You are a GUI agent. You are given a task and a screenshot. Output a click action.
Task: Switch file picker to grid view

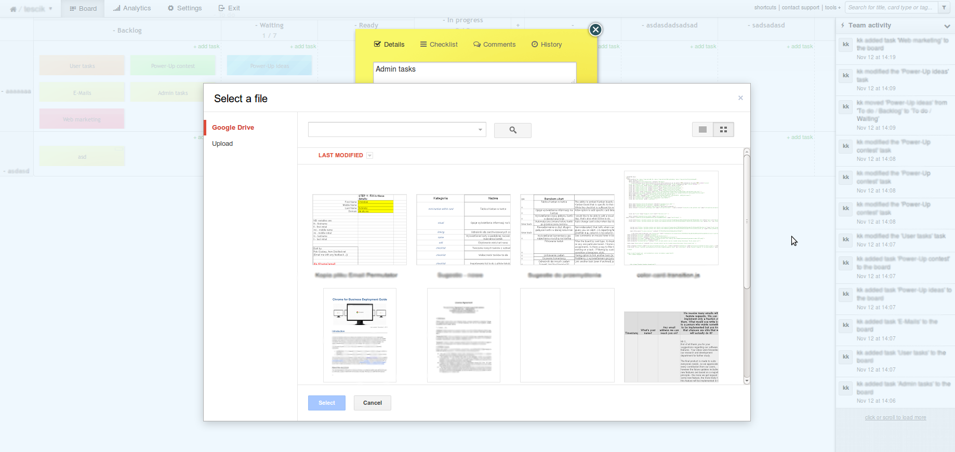pyautogui.click(x=723, y=130)
